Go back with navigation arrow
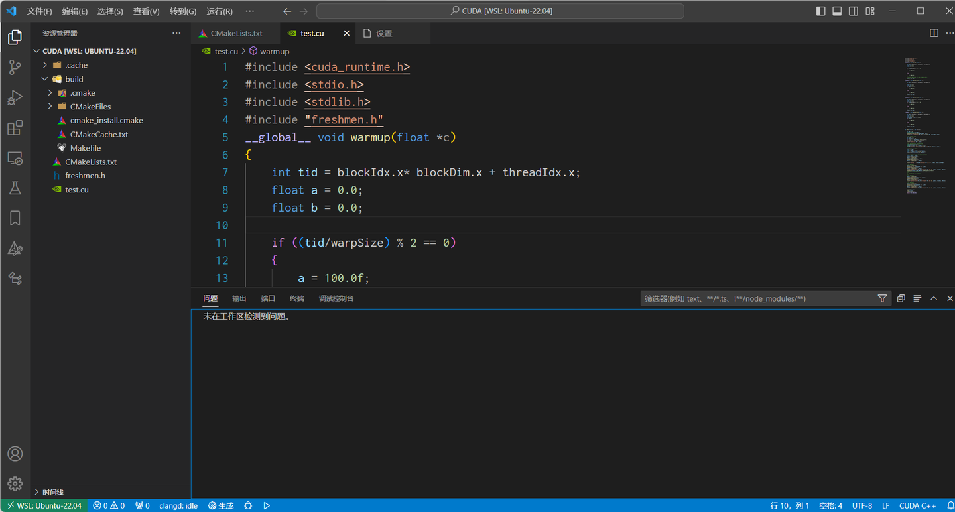This screenshot has width=955, height=512. point(287,11)
